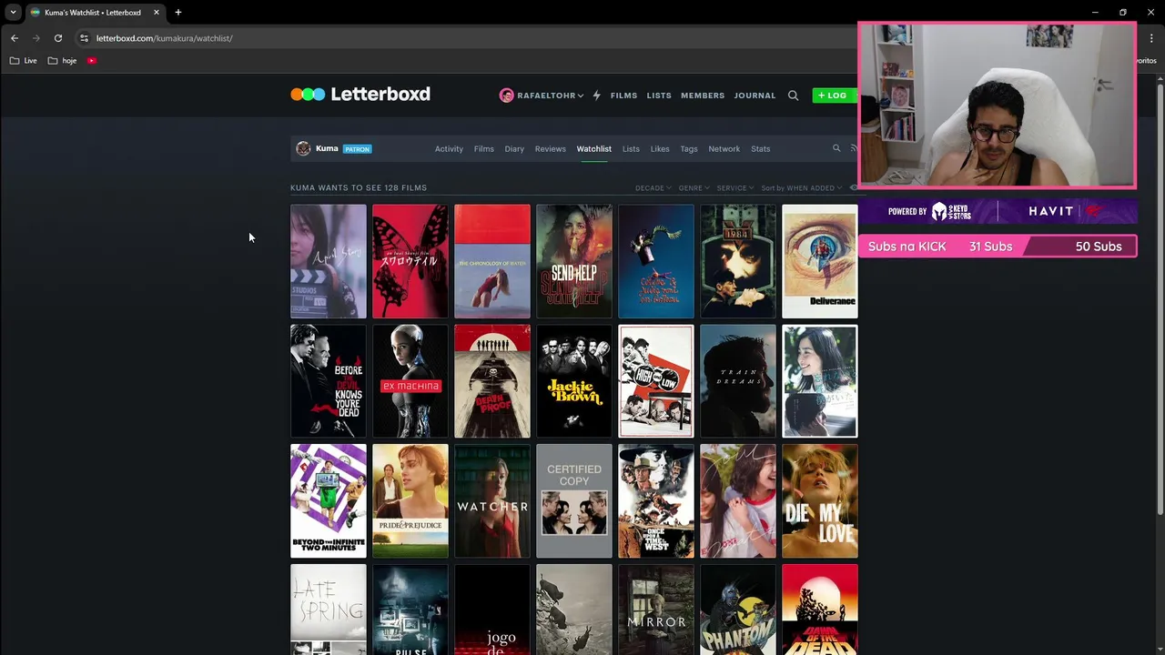Open Once Upon a Time in the West poster
Screen dimensions: 1165x655
point(656,501)
